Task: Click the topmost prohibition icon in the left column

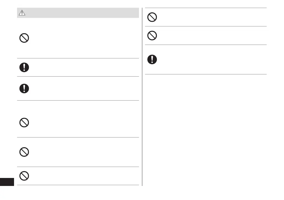Action: (24, 38)
